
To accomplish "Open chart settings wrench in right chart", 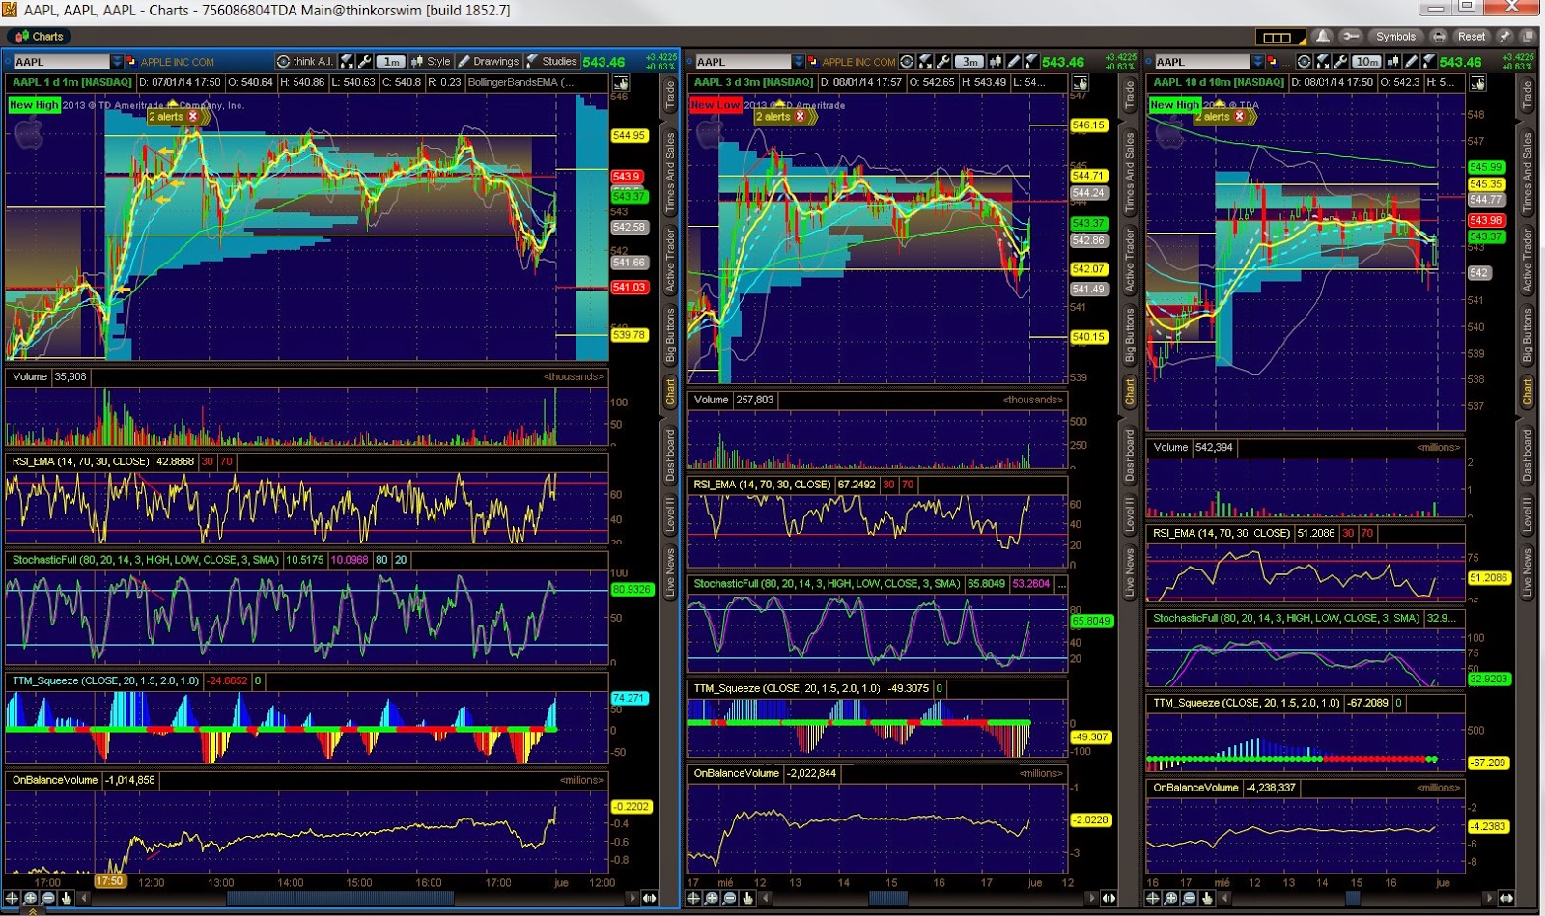I will (1340, 62).
